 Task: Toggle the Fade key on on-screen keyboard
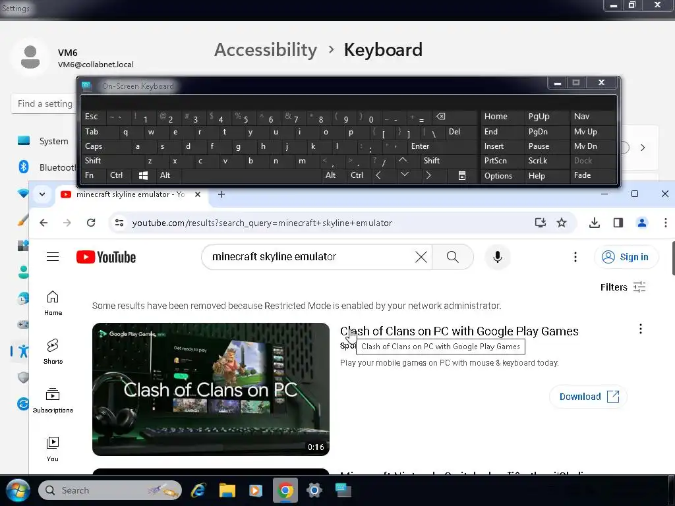582,175
